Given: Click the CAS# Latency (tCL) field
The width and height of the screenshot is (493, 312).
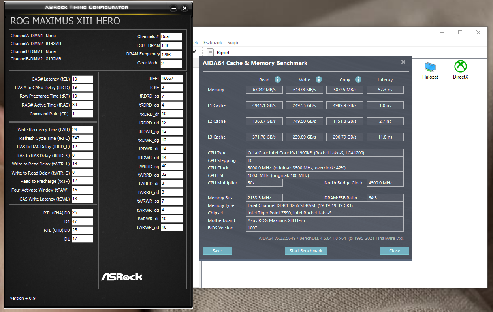Looking at the screenshot, I should click(x=82, y=79).
